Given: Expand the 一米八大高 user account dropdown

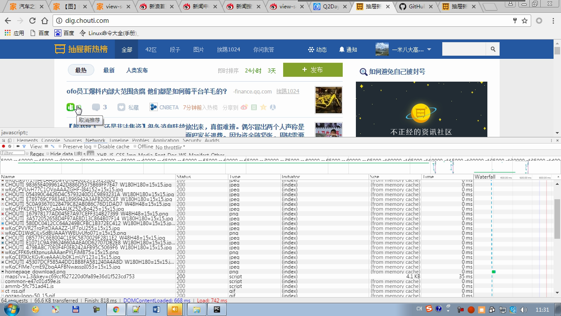Looking at the screenshot, I should point(429,50).
